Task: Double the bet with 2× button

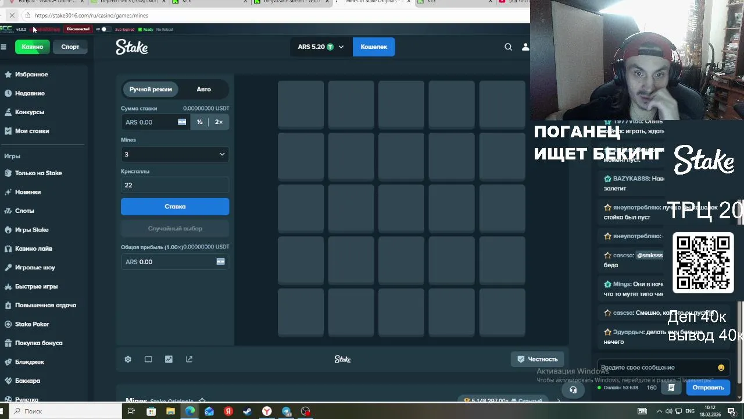Action: pyautogui.click(x=219, y=122)
